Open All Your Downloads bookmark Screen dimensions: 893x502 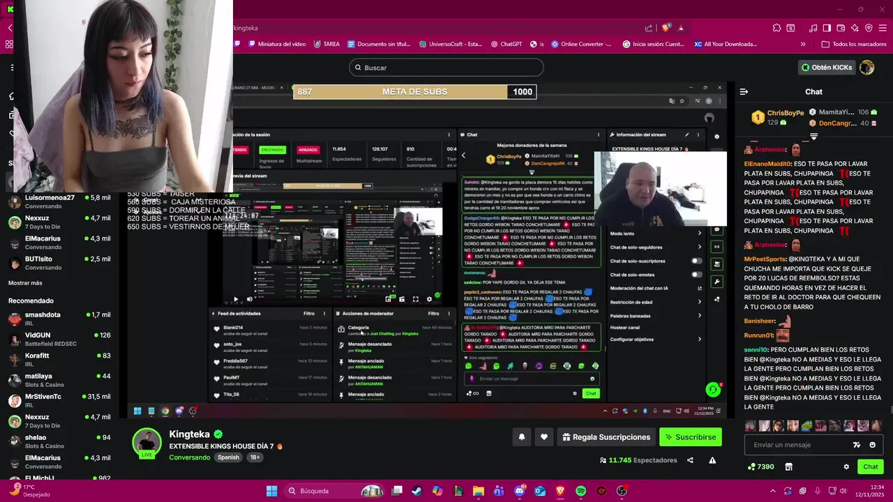(726, 44)
